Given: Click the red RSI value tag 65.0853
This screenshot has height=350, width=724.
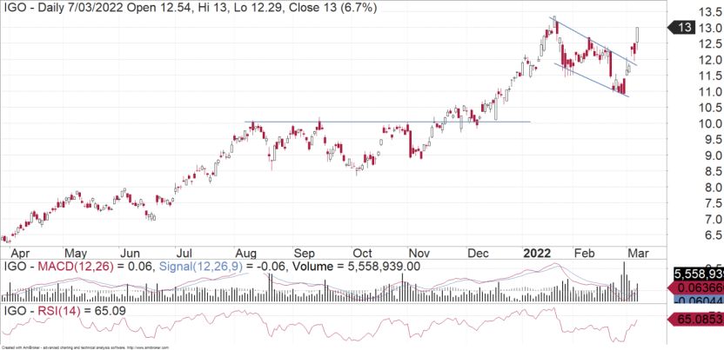Looking at the screenshot, I should 696,319.
